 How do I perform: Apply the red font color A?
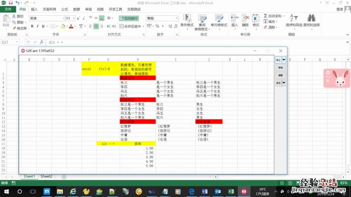71,26
